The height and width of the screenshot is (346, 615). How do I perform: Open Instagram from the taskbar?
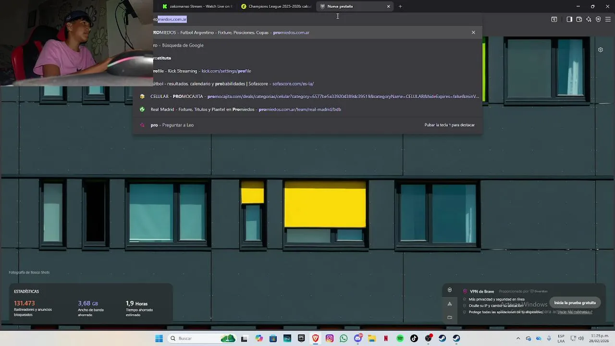[330, 338]
